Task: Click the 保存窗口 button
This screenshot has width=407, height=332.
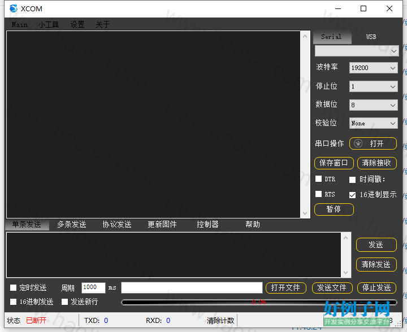Action: 334,163
